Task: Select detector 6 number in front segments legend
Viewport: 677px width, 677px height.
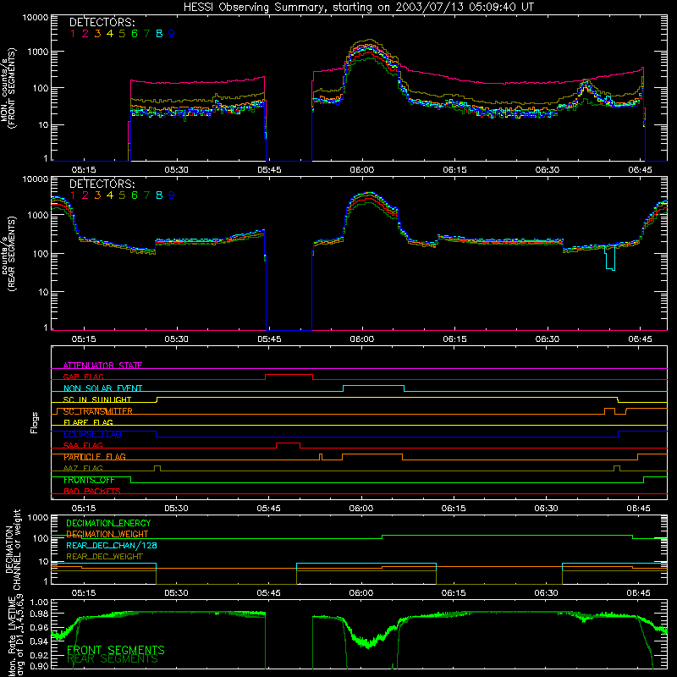Action: point(135,34)
